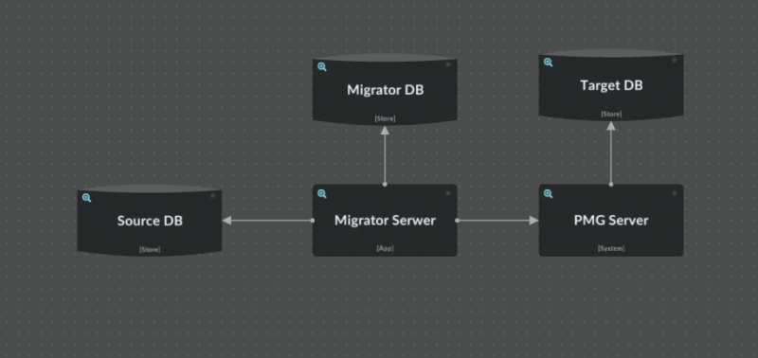Select the Migrator Serwer app box
This screenshot has width=758, height=358.
(x=385, y=221)
